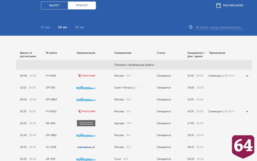Screen dimensions: 257x161
Task: Click the № рейса column header
Action: [x=51, y=53]
